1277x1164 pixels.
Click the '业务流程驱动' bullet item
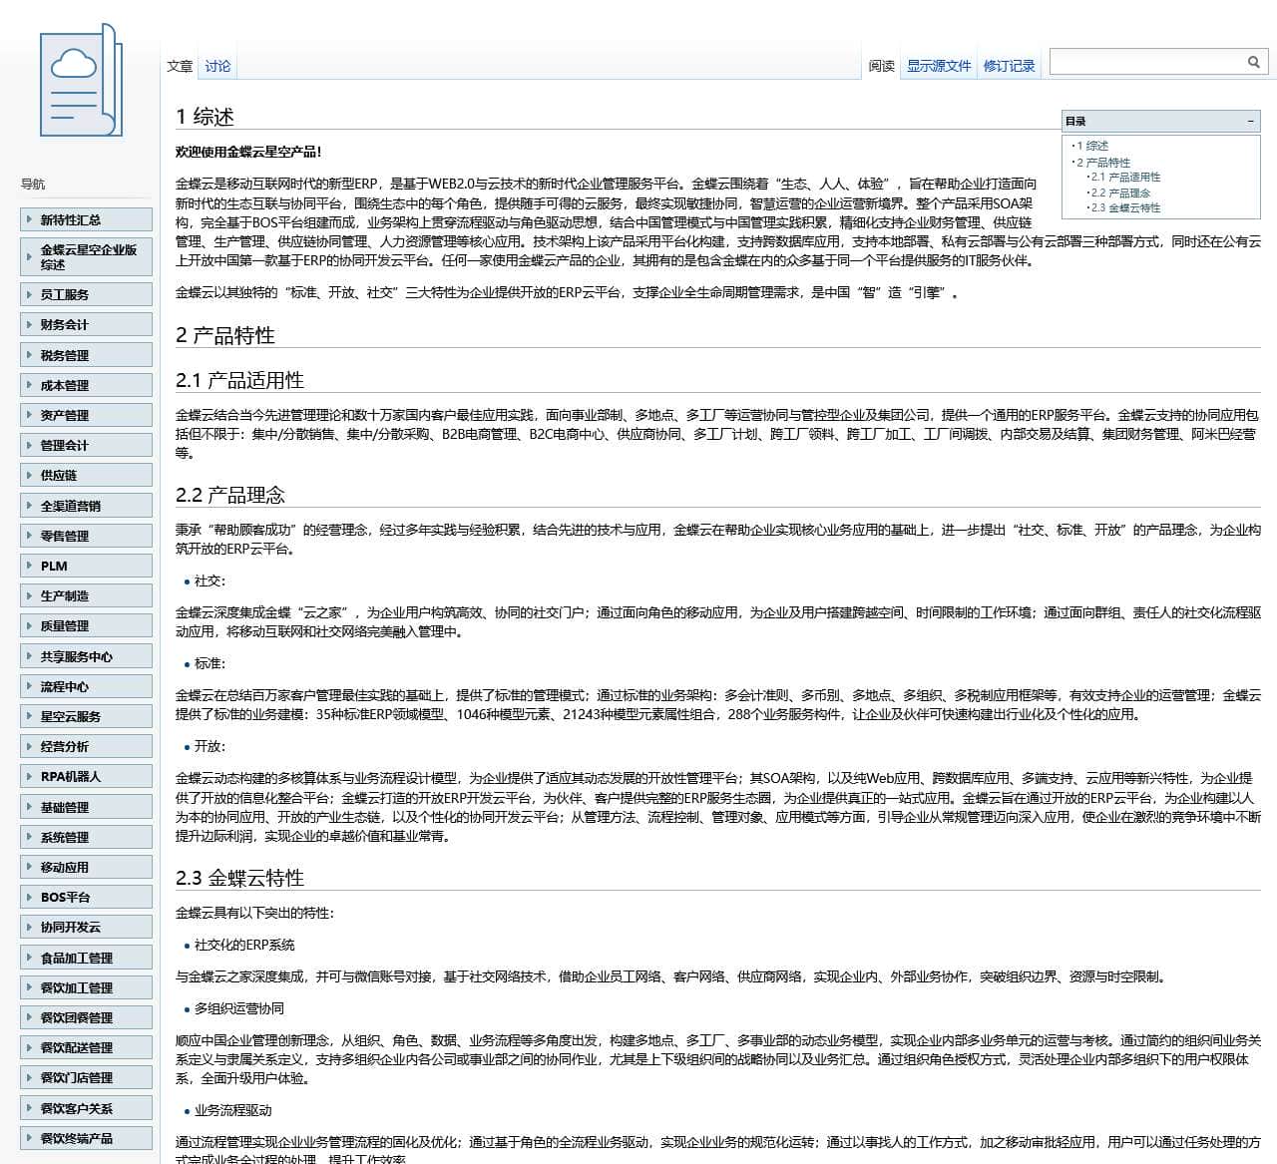click(232, 1110)
